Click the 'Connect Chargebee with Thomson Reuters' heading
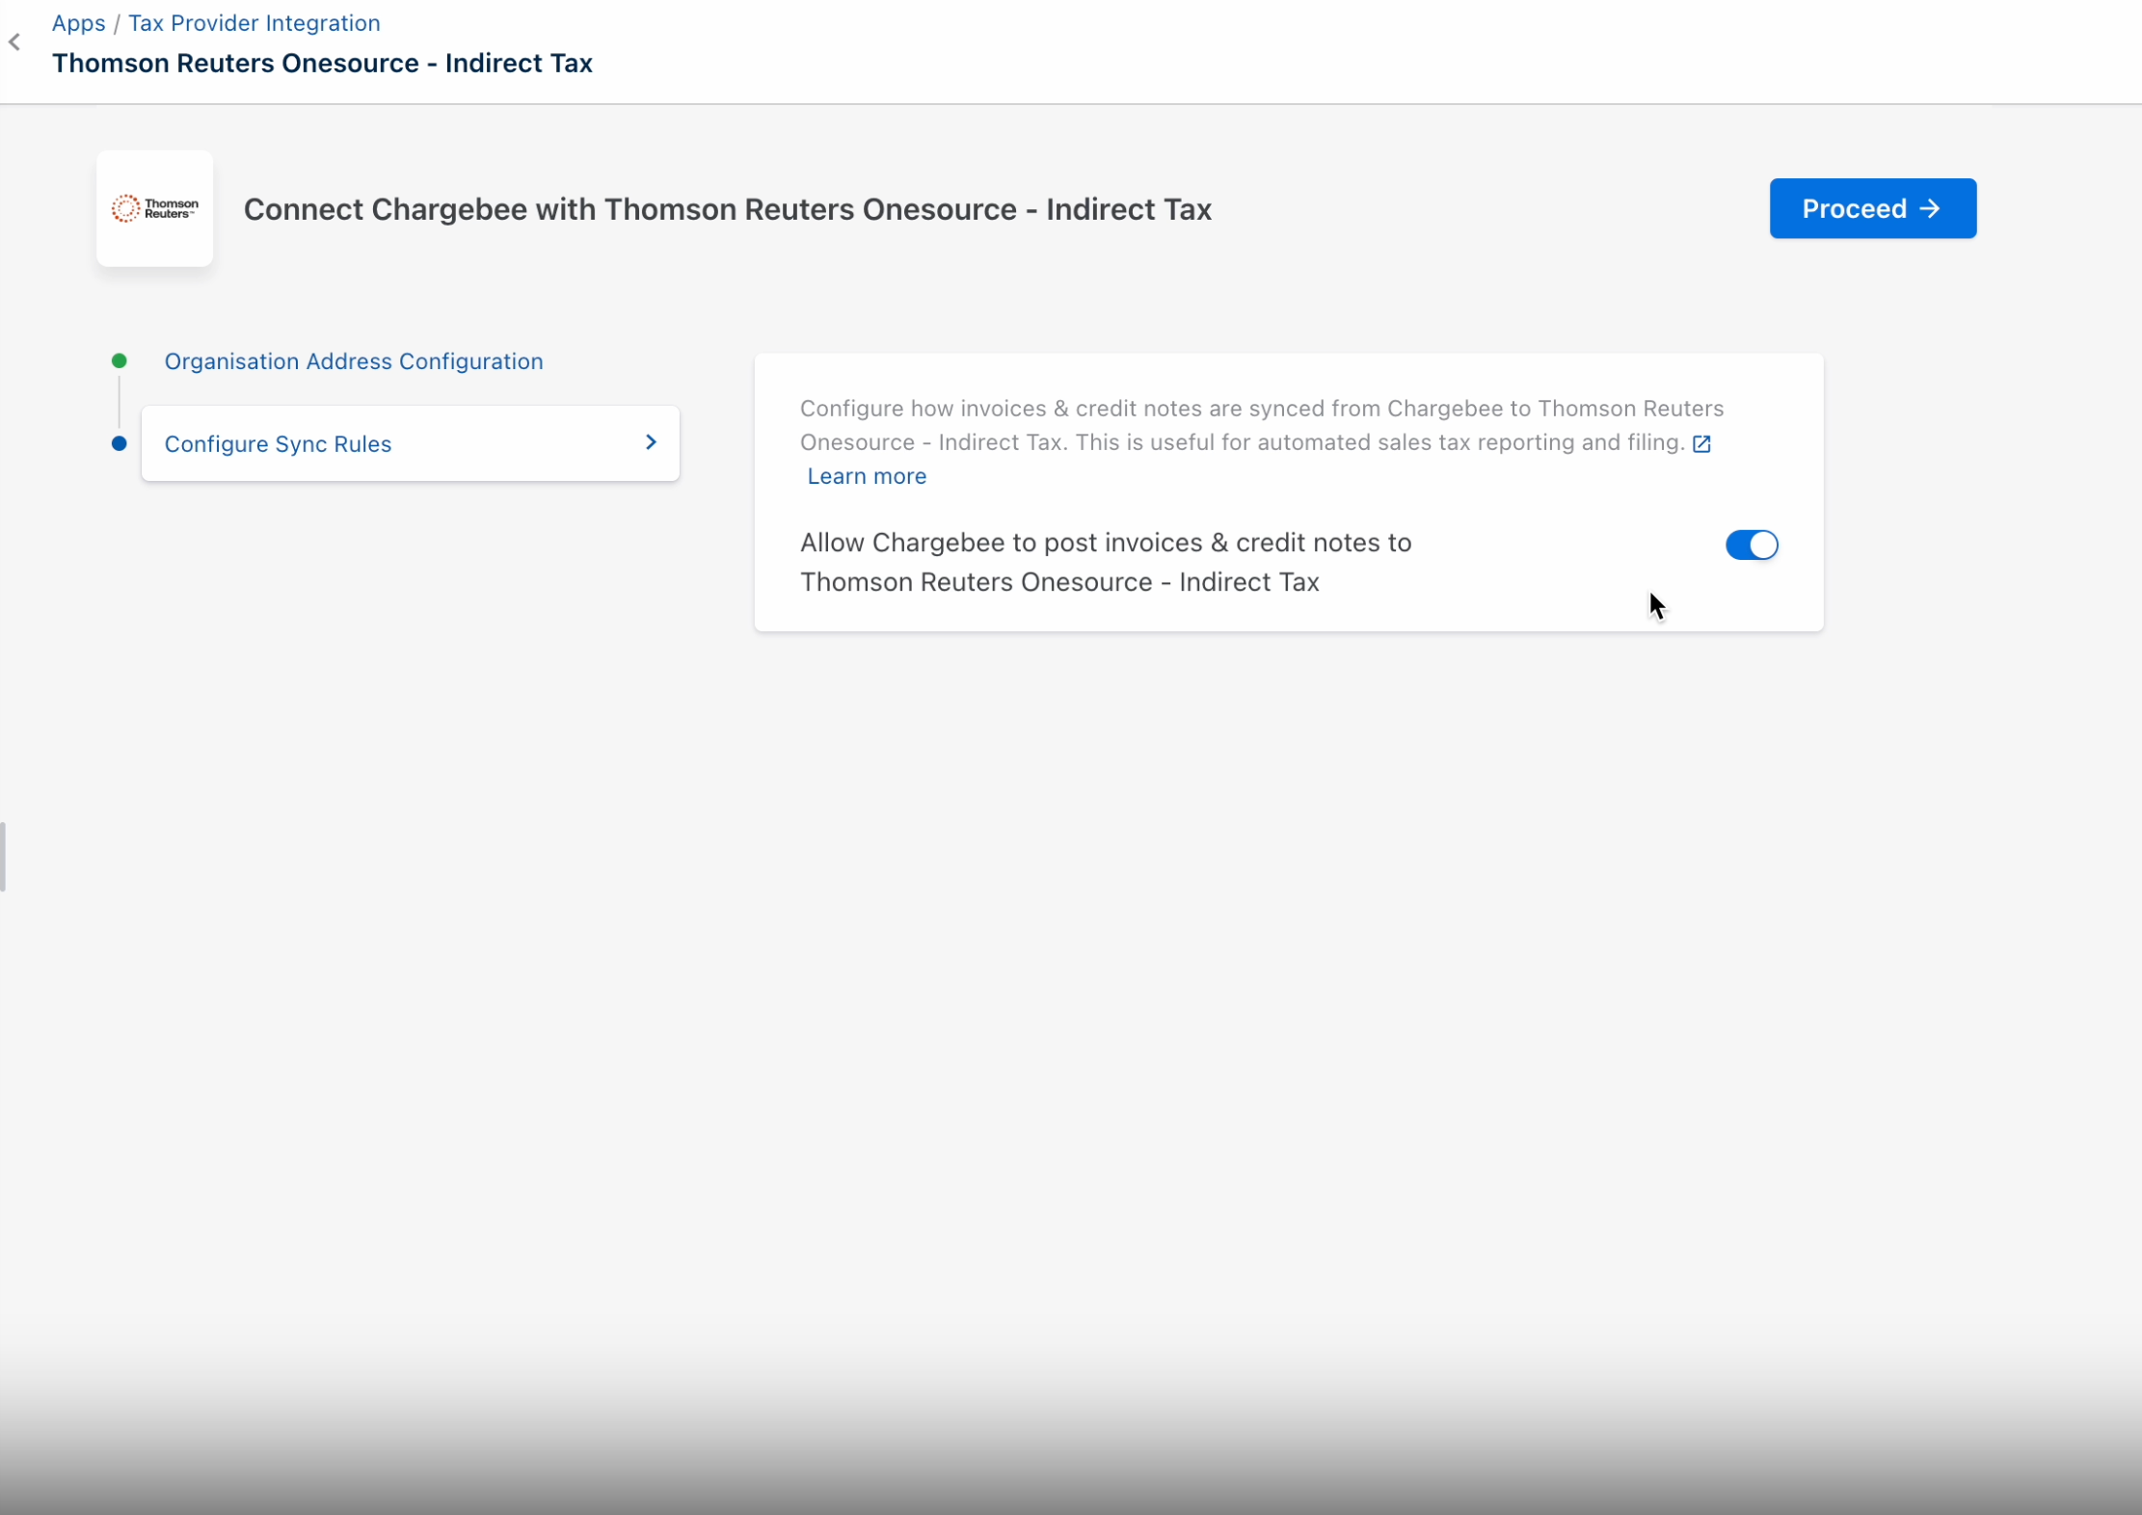Image resolution: width=2142 pixels, height=1515 pixels. [x=727, y=209]
